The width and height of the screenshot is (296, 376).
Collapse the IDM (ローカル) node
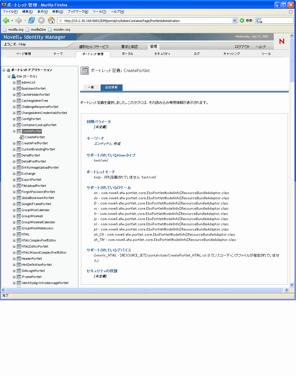coord(9,76)
